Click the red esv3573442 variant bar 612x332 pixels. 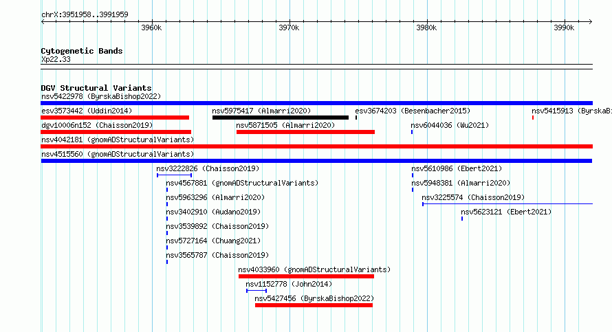coord(115,118)
